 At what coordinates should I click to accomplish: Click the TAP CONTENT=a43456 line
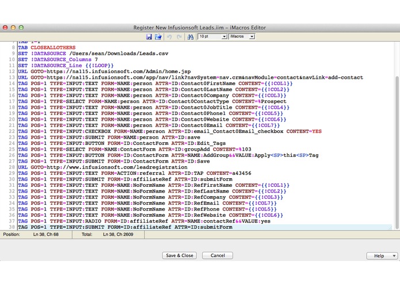point(135,173)
